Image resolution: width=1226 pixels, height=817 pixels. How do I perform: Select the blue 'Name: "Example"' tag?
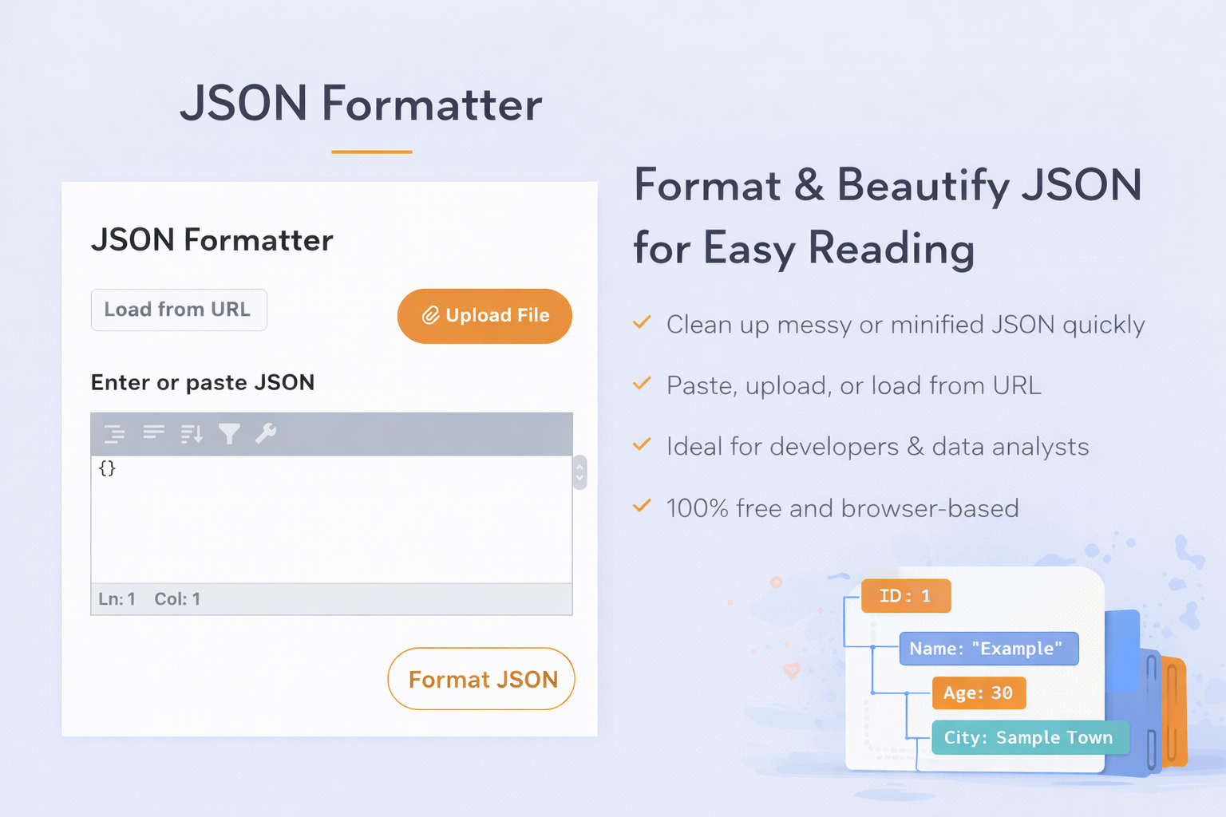click(988, 649)
